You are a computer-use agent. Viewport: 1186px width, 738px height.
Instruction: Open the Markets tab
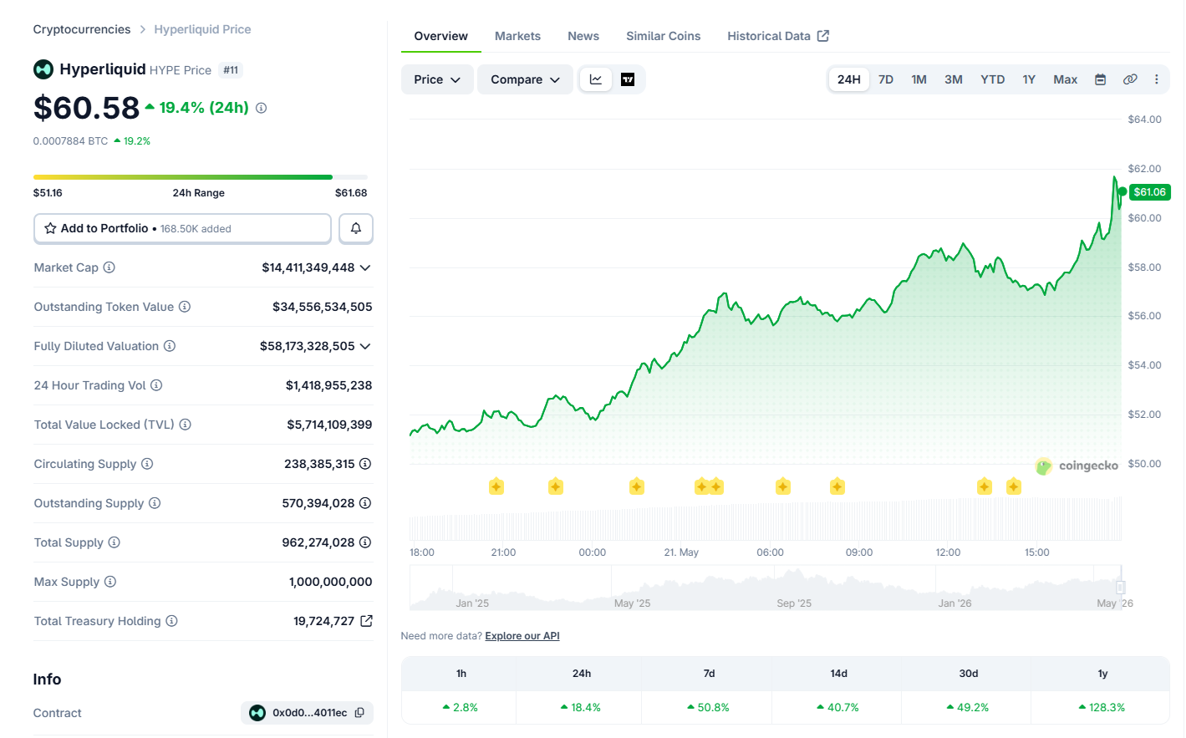click(517, 36)
